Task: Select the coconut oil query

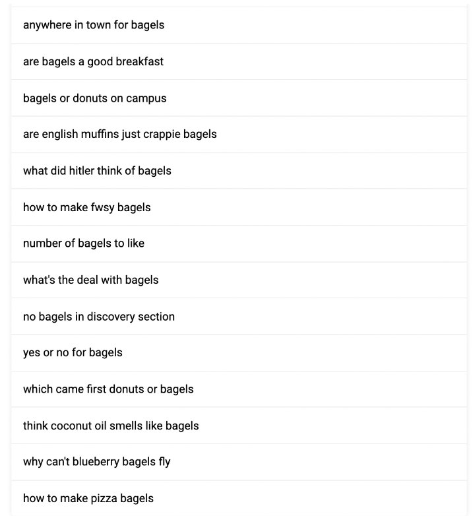Action: [111, 426]
